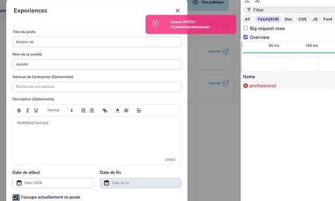Insert an ordered numbered list

point(83,110)
